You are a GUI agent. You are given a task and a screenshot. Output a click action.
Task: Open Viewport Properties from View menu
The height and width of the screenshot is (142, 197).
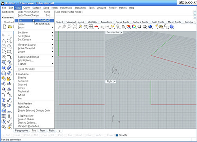(34, 126)
